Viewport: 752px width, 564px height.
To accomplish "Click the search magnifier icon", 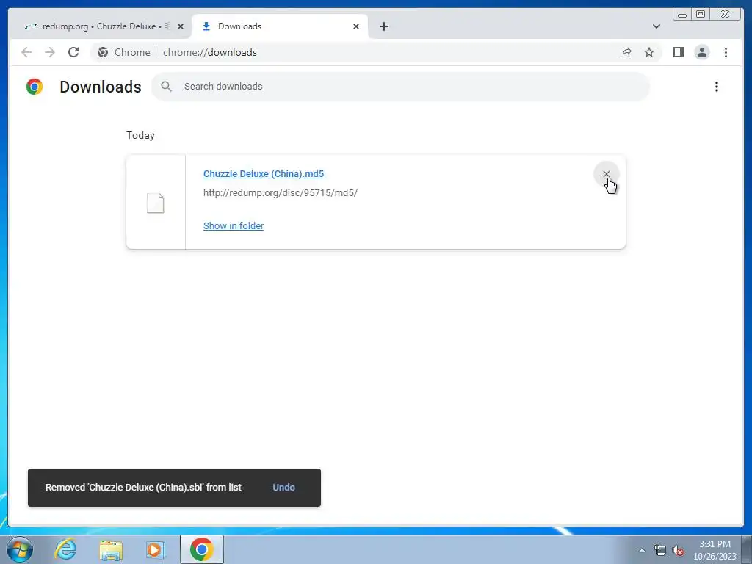I will point(166,87).
